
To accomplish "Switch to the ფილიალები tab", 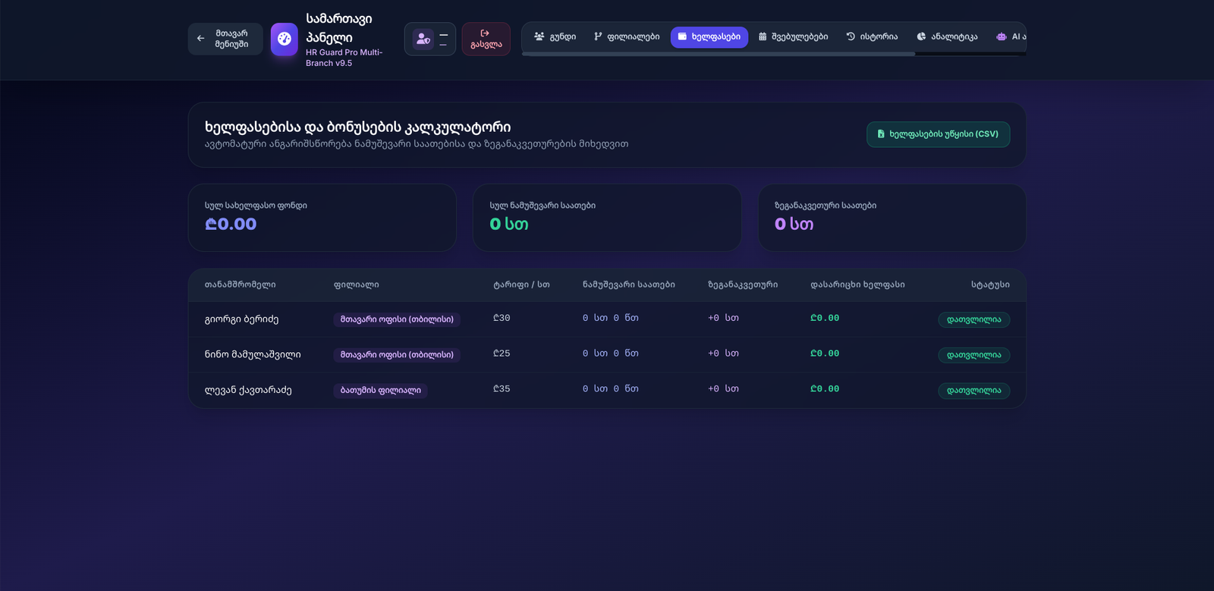I will (x=627, y=36).
